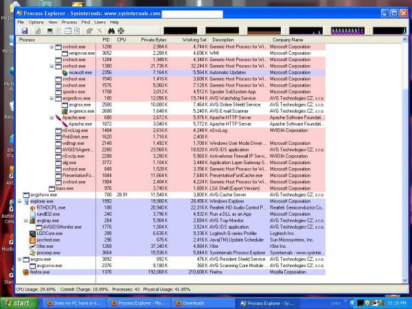Open the Find menu

click(x=86, y=23)
